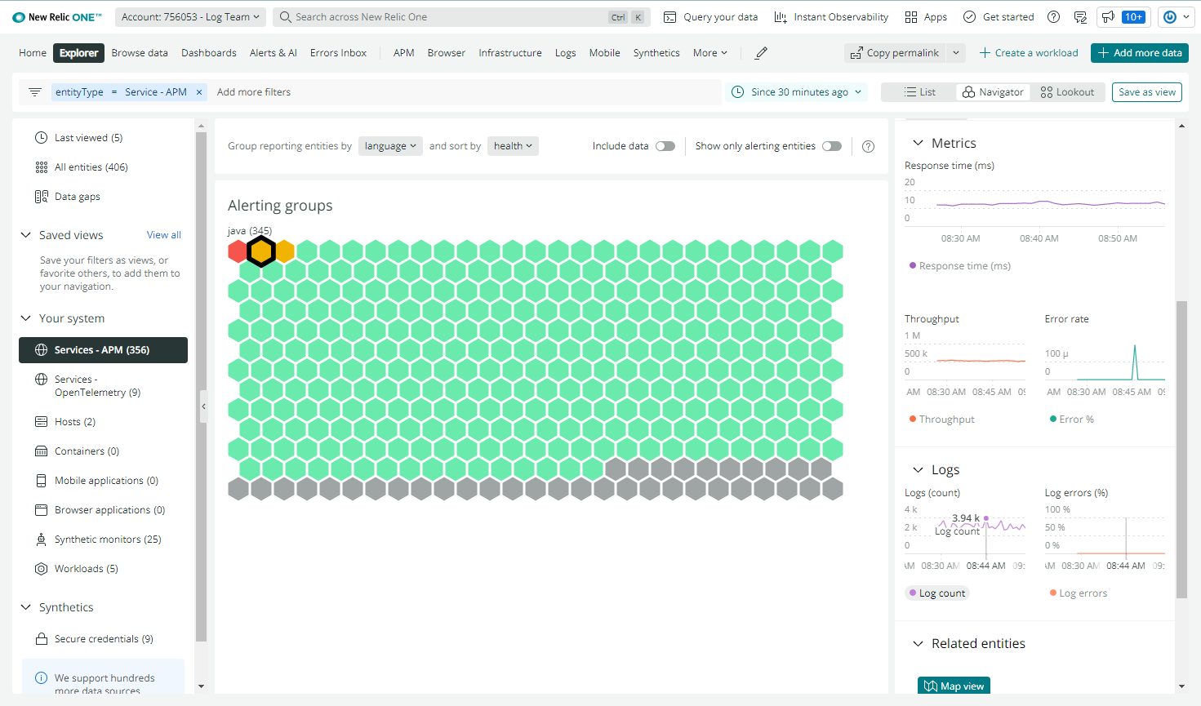The height and width of the screenshot is (706, 1201).
Task: Open the announcements megaphone with 10+ badge
Action: click(1123, 17)
